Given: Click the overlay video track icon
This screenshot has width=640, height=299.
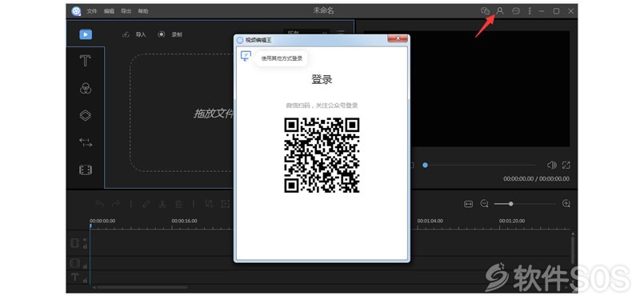Looking at the screenshot, I should pos(74,263).
